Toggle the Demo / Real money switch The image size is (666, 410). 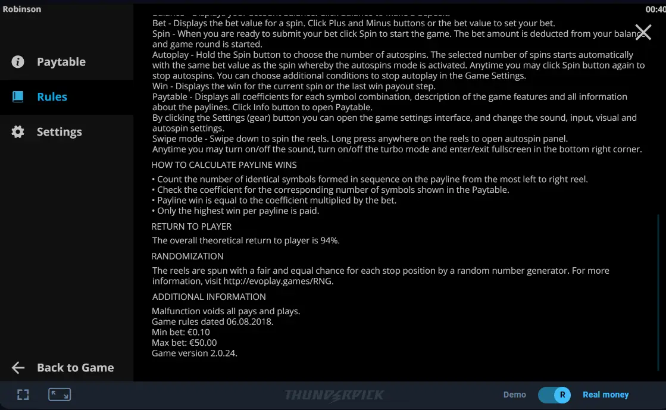pos(554,395)
